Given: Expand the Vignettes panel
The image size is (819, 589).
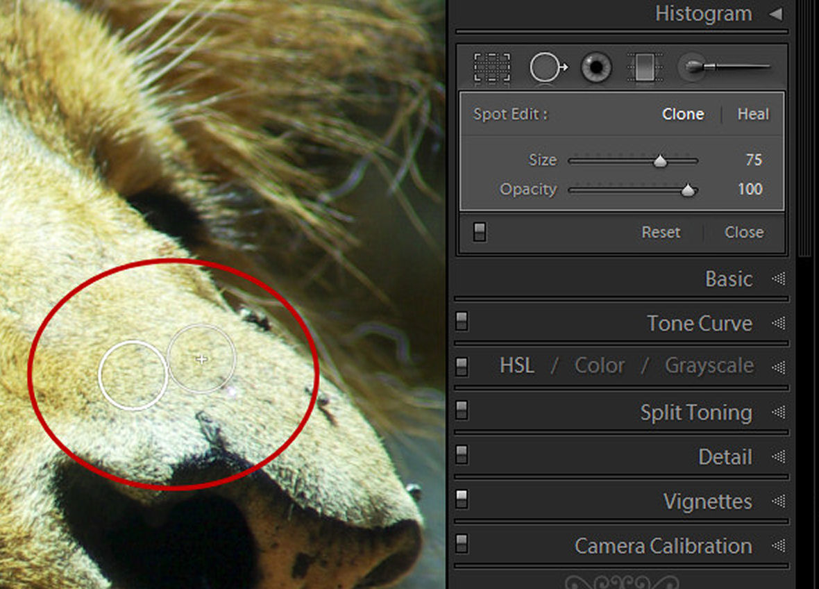Looking at the screenshot, I should point(778,501).
